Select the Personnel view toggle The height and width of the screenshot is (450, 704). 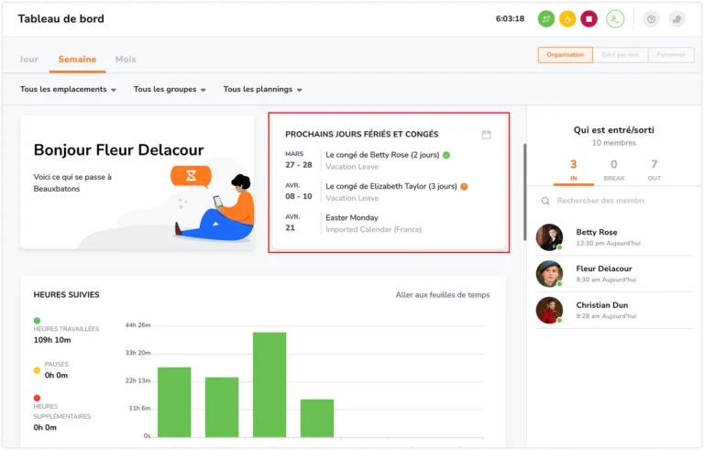click(x=671, y=55)
